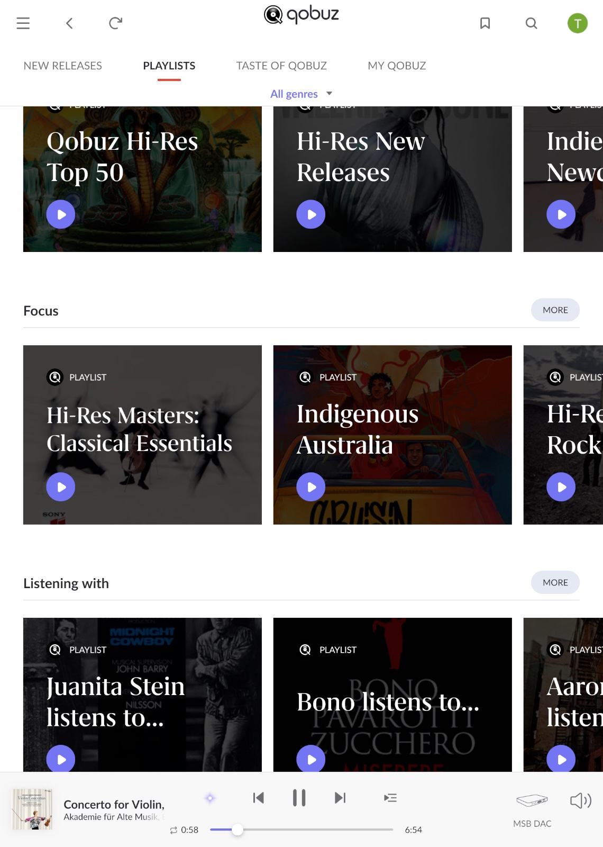Click the playback progress bar track

301,830
